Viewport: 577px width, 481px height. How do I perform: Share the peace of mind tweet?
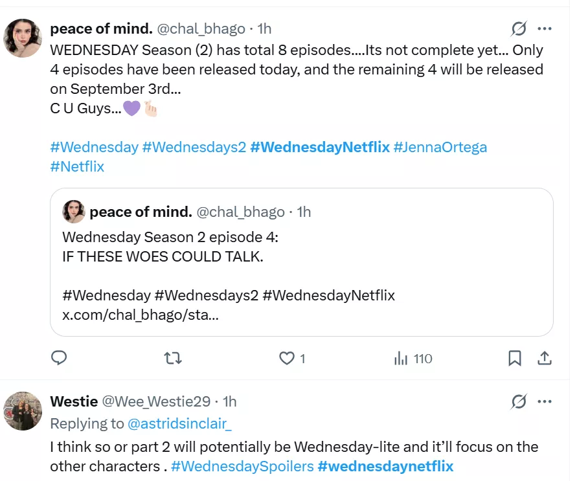[545, 358]
